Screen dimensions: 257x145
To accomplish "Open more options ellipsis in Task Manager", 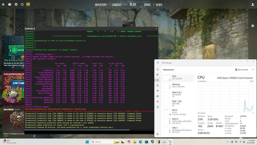I will click(x=253, y=70).
